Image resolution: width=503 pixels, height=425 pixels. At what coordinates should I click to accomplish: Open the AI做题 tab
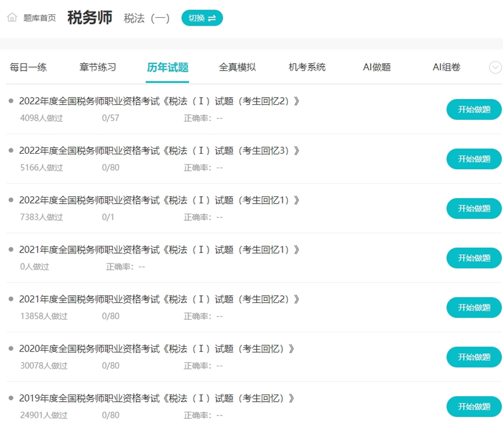(x=376, y=68)
